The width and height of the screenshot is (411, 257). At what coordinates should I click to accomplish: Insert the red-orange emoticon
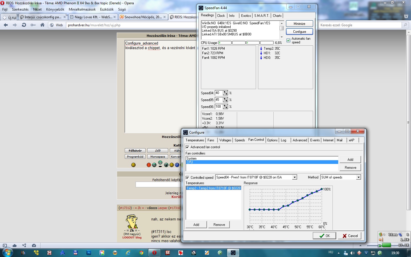tap(149, 165)
